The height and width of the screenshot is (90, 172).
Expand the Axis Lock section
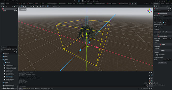(157, 34)
